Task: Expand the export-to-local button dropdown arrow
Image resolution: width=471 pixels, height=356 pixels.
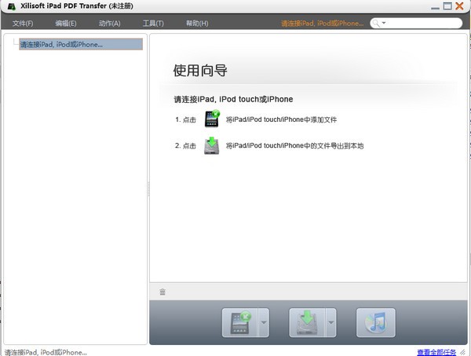Action: coord(331,322)
